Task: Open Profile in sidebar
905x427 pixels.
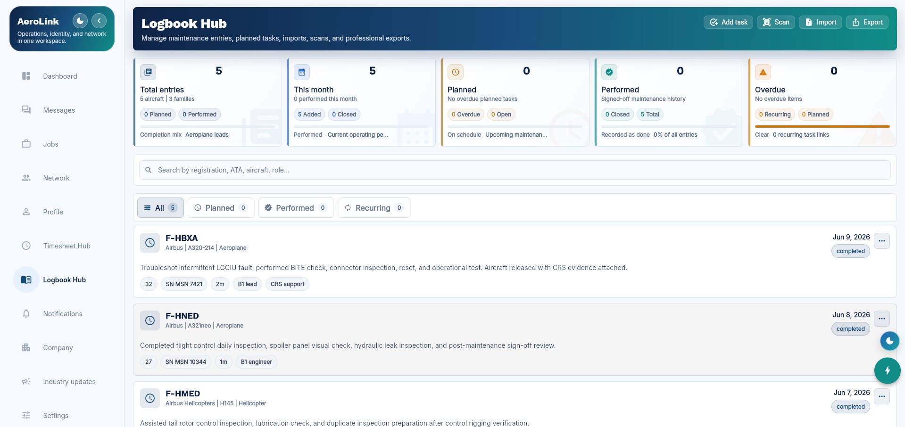Action: click(x=53, y=212)
